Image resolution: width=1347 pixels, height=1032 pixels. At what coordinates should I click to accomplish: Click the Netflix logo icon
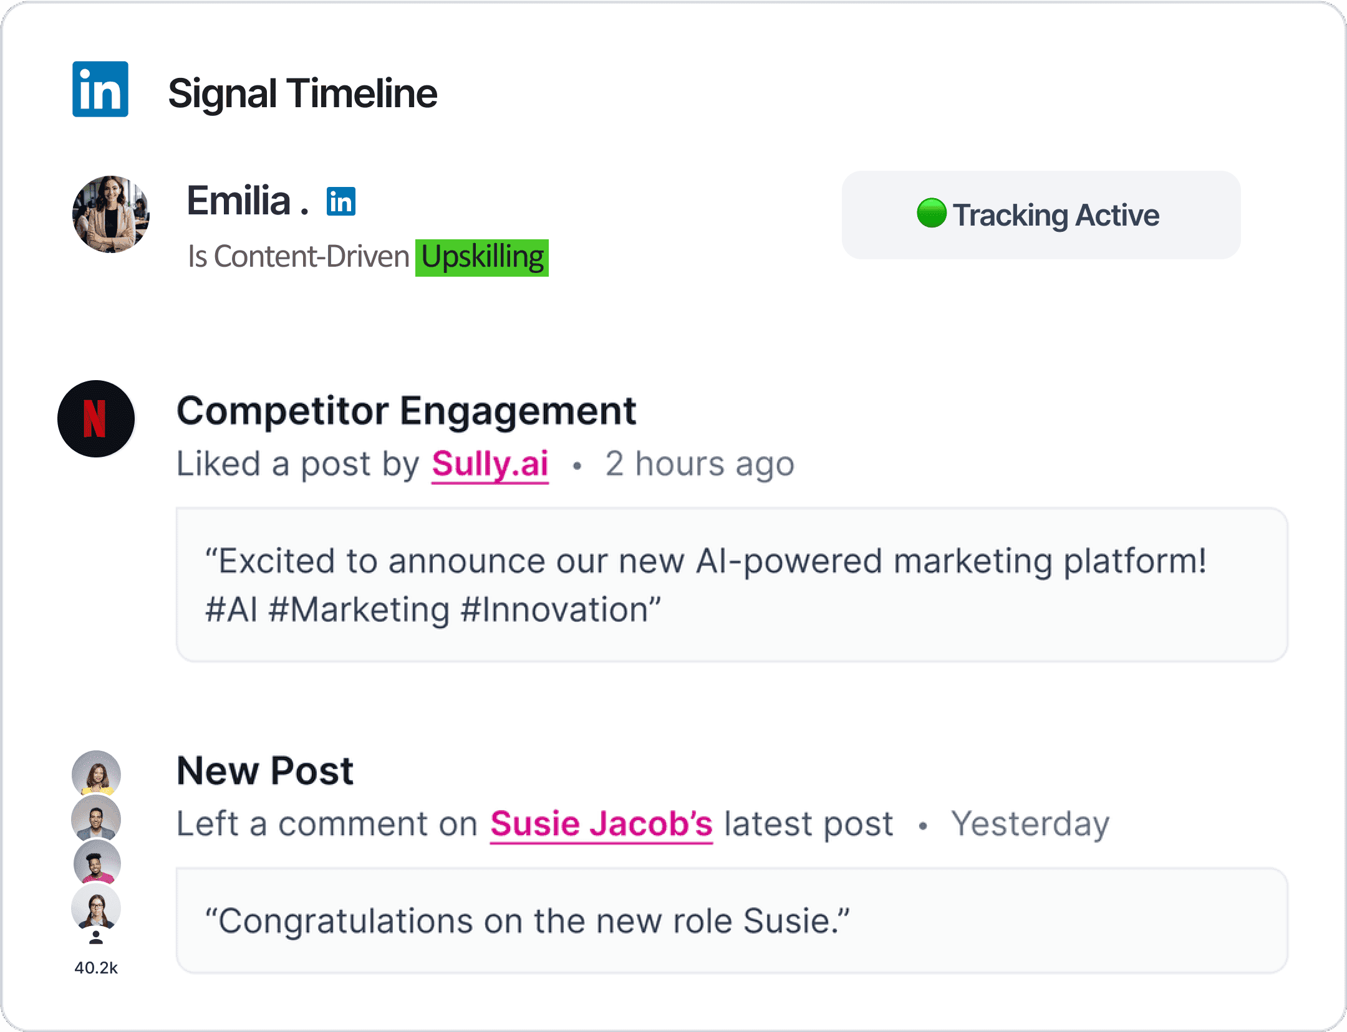coord(96,419)
